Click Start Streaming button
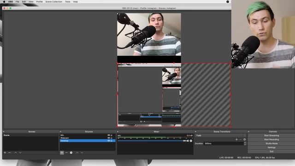This screenshot has height=166, width=295. tap(271, 136)
